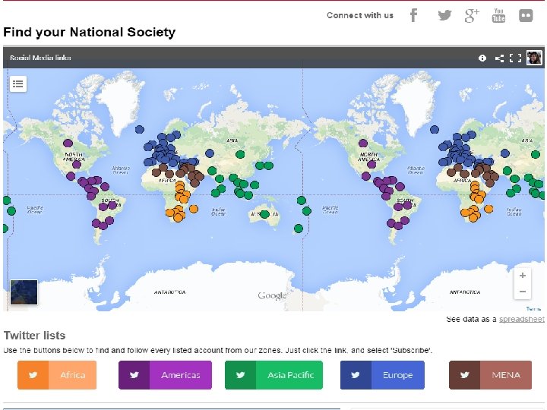Open the spreadsheet data link
This screenshot has width=547, height=410.
coord(521,319)
